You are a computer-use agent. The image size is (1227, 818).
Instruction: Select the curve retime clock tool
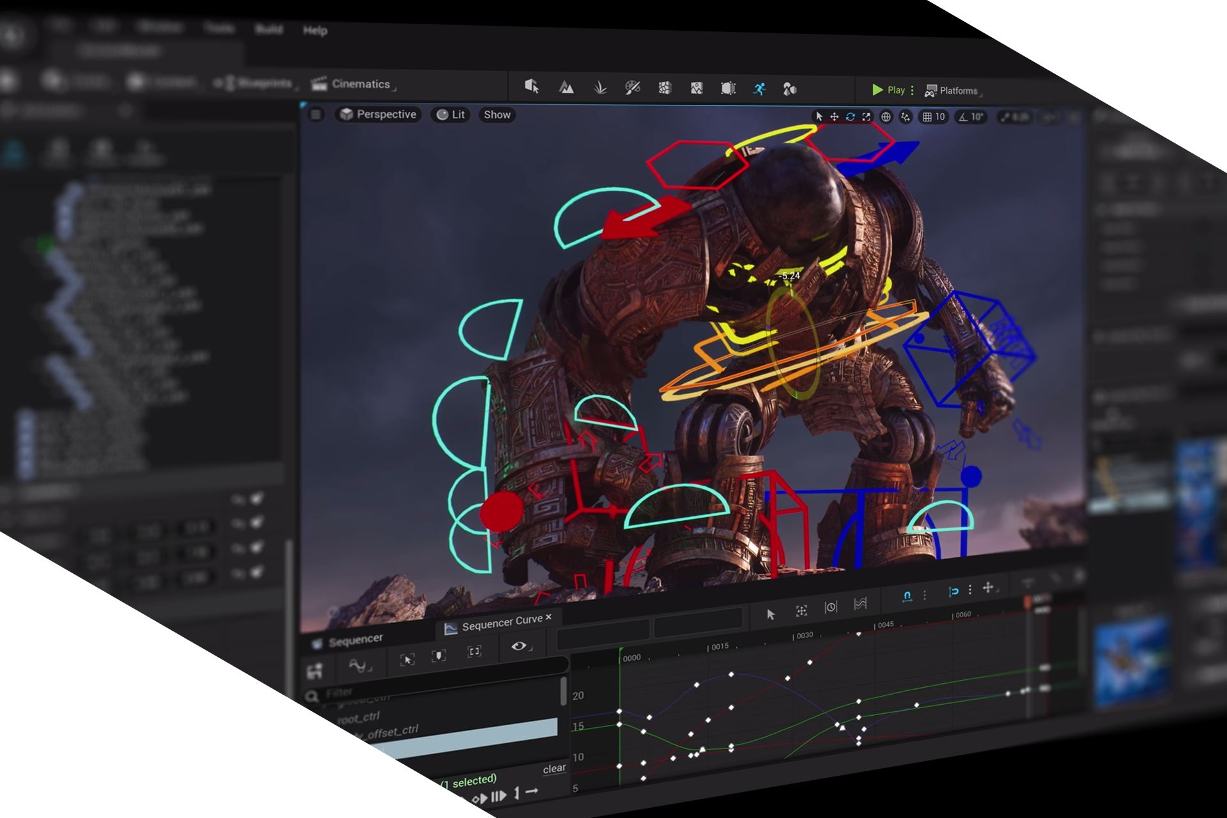click(831, 607)
